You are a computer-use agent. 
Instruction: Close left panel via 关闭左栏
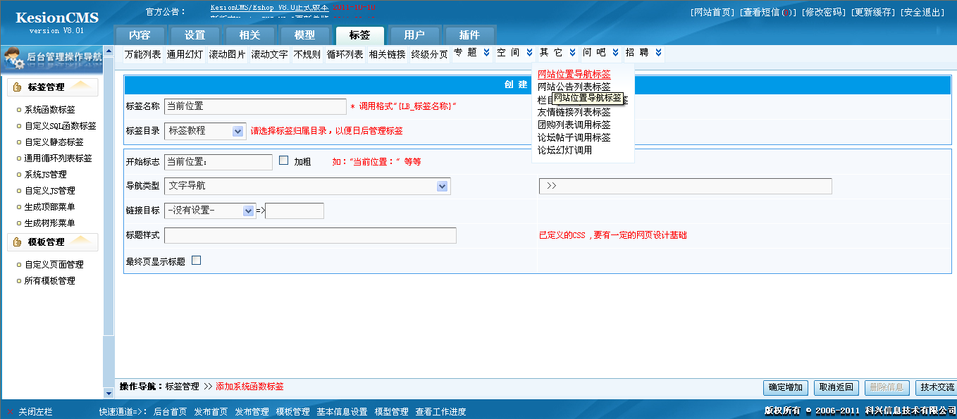pyautogui.click(x=35, y=412)
